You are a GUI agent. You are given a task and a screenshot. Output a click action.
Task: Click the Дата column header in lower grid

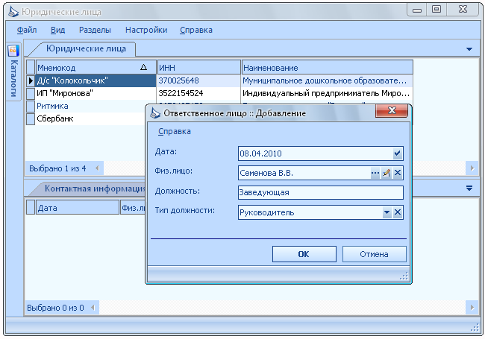[78, 208]
